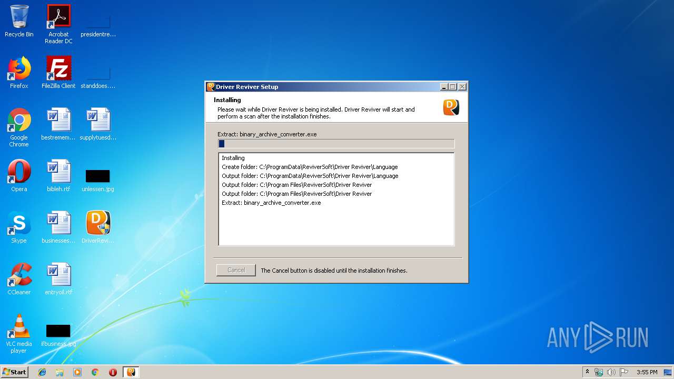
Task: Click the Driver Reviver logo in installer header
Action: pos(451,107)
